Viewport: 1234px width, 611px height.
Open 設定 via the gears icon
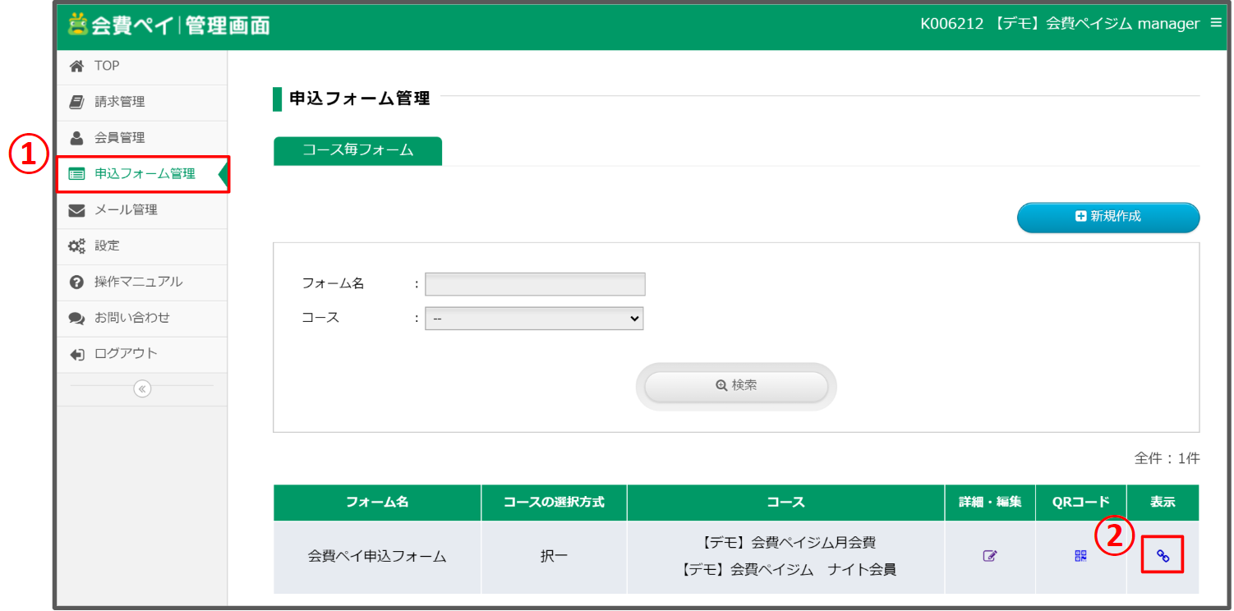tap(76, 246)
